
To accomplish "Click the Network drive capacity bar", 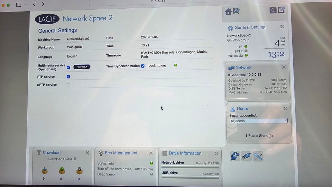I will pyautogui.click(x=190, y=167).
